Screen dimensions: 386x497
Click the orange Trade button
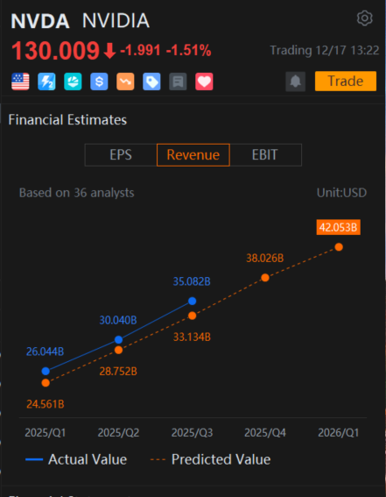click(346, 82)
